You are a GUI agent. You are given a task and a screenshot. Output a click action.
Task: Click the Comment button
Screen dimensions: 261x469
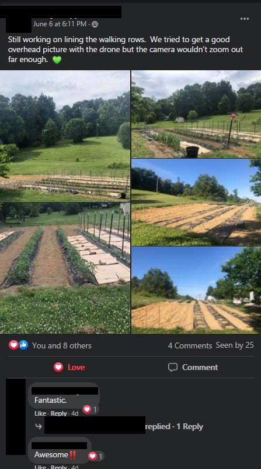(x=193, y=367)
